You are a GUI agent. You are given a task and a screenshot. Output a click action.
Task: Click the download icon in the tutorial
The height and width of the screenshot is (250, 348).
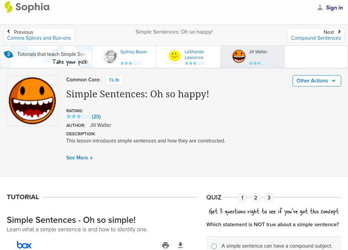pyautogui.click(x=181, y=245)
